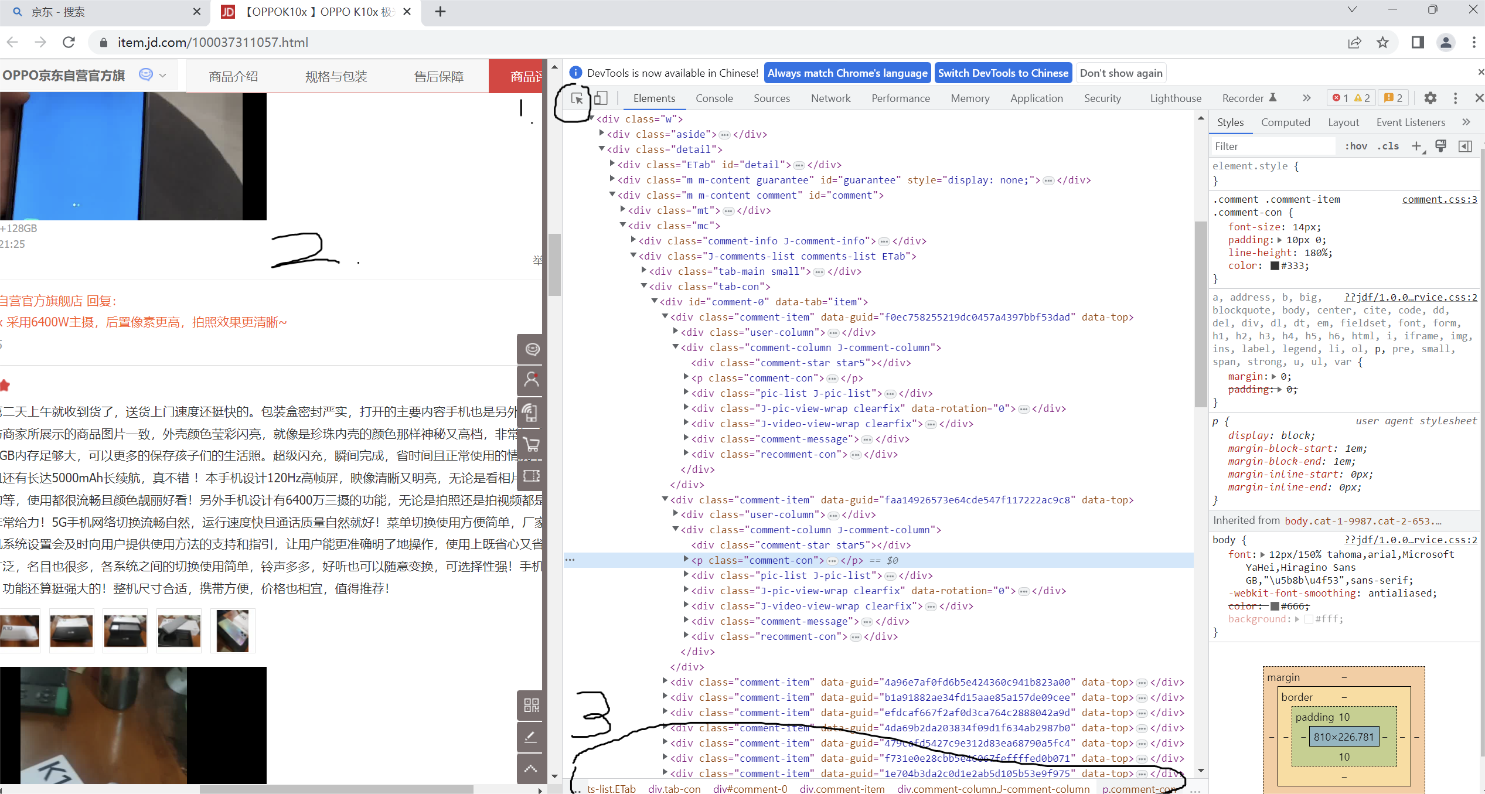The height and width of the screenshot is (794, 1485).
Task: Click the address bar URL
Action: pyautogui.click(x=213, y=42)
